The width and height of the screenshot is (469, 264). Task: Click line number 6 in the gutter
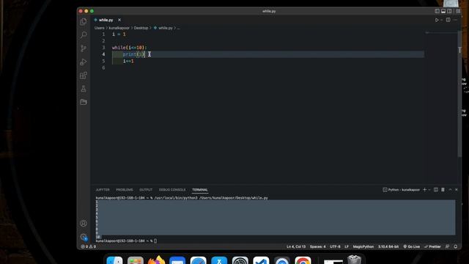pyautogui.click(x=103, y=67)
